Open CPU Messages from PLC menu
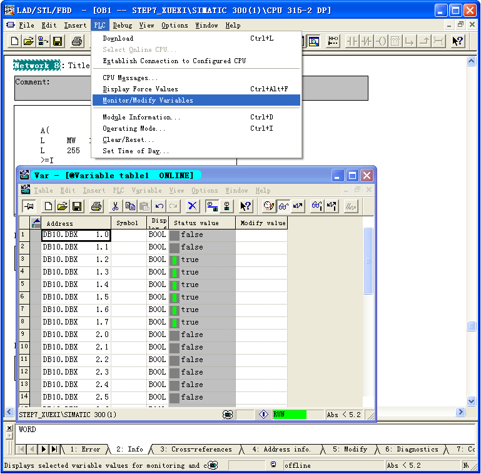Image resolution: width=481 pixels, height=474 pixels. pos(196,78)
